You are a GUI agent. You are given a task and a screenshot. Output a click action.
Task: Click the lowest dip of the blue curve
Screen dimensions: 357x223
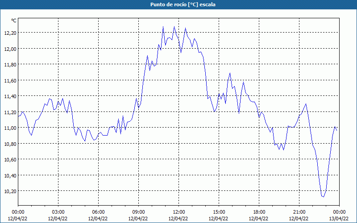(323, 197)
